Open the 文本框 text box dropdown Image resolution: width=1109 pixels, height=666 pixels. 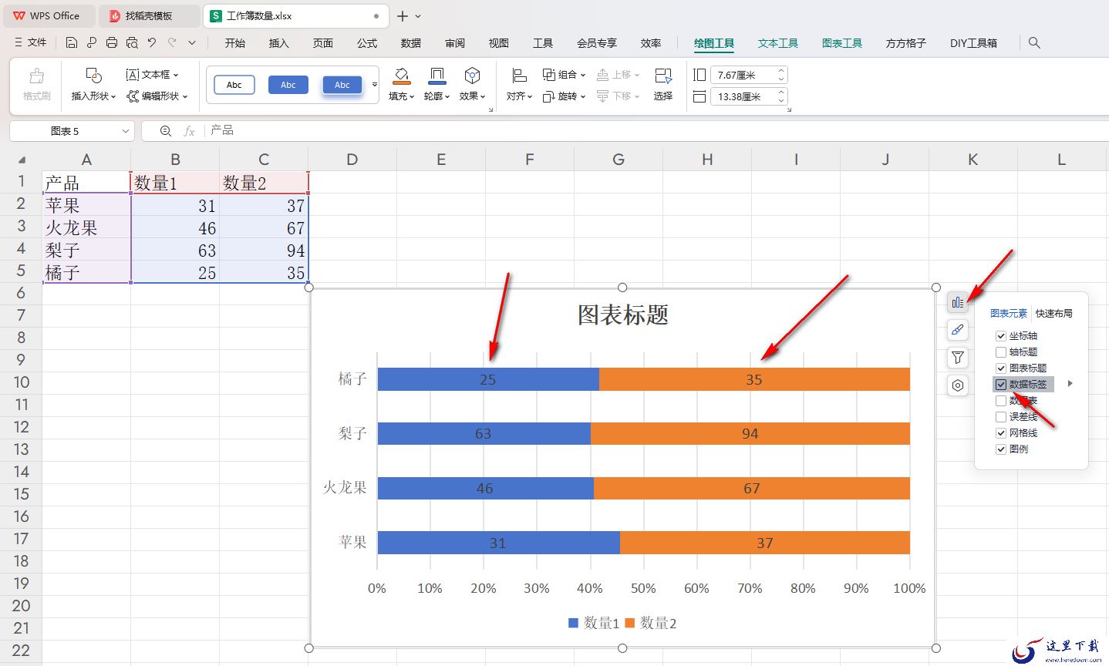pyautogui.click(x=153, y=75)
